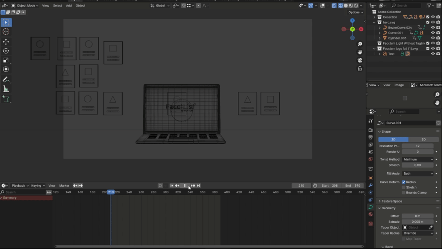Switch to rendered viewport shading
The width and height of the screenshot is (442, 249).
click(356, 5)
